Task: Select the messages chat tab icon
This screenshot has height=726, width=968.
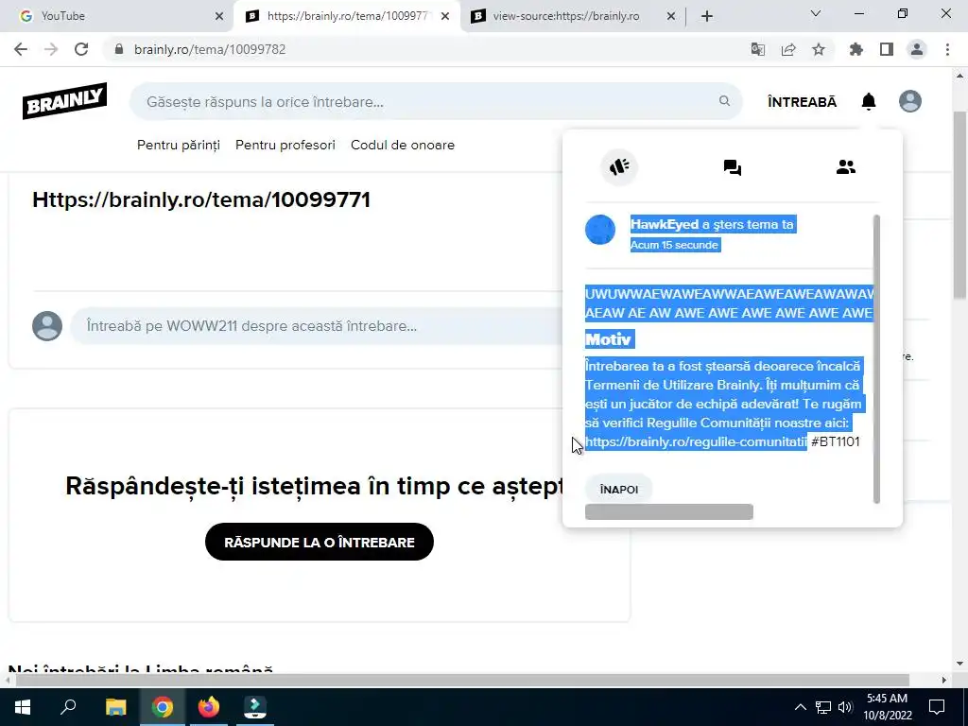Action: (x=733, y=167)
